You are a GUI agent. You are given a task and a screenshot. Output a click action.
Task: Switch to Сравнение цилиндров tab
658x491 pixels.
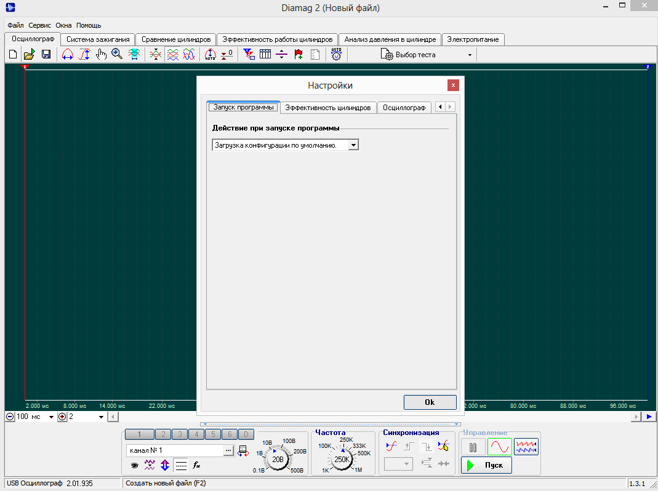click(176, 39)
